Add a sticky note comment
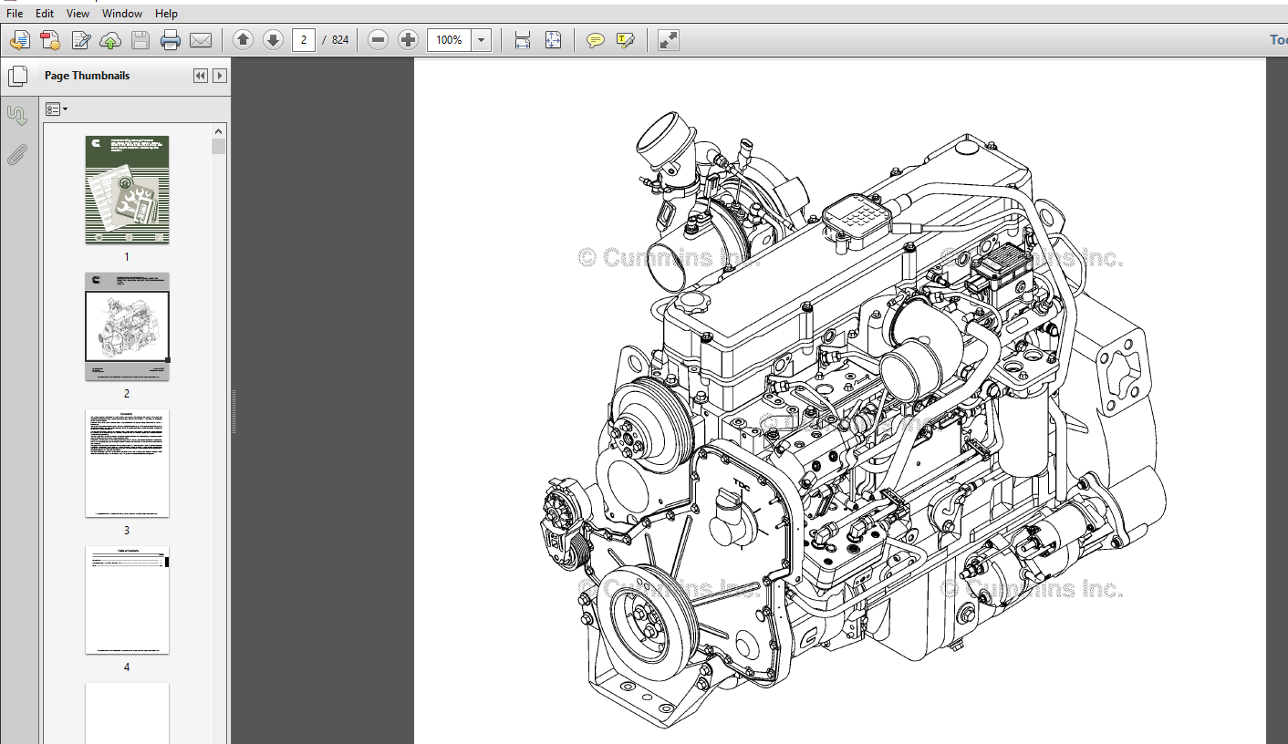 coord(596,40)
